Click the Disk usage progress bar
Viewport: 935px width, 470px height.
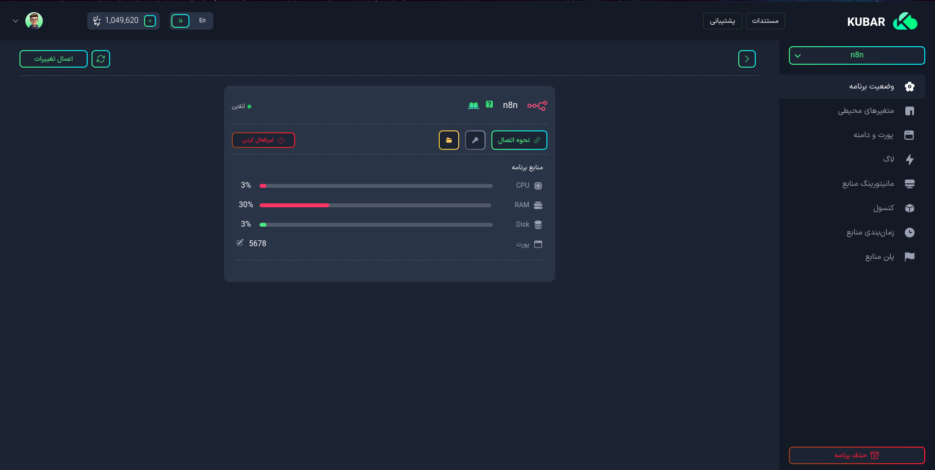click(376, 225)
